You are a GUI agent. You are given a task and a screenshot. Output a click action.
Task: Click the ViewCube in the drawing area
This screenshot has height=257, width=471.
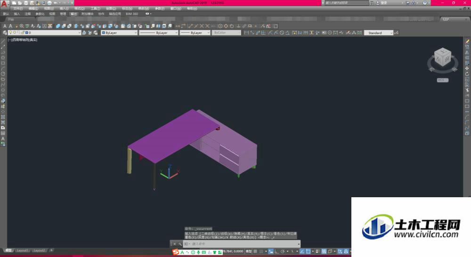tap(442, 57)
